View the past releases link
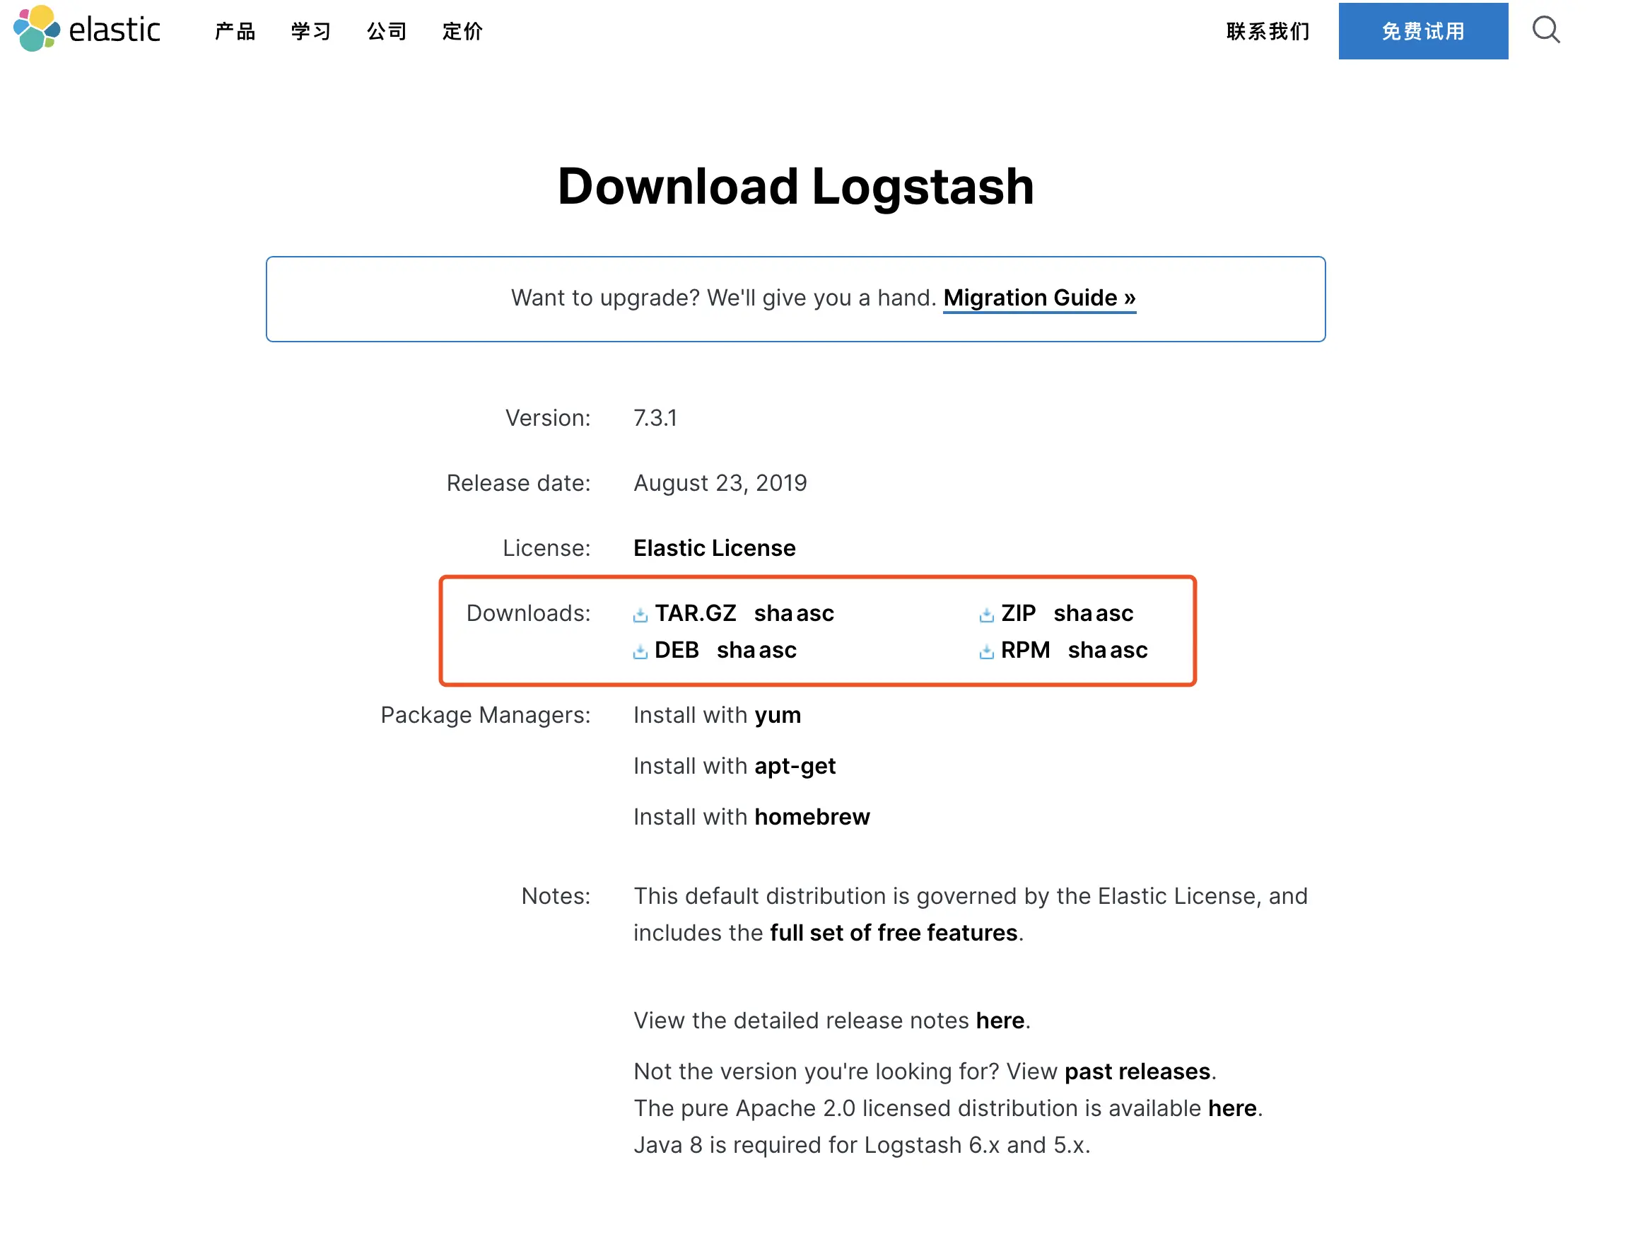The height and width of the screenshot is (1249, 1633). 1137,1071
